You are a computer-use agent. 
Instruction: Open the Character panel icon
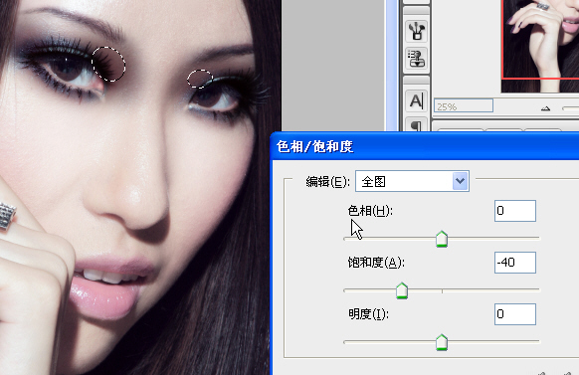(417, 100)
